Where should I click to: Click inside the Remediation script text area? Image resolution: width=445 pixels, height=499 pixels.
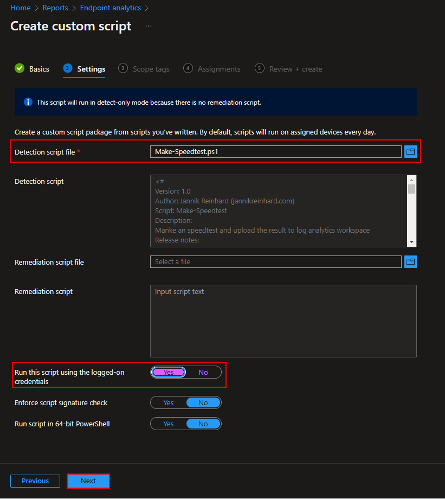pos(283,321)
